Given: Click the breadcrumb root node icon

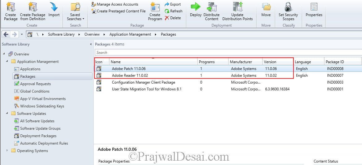Looking at the screenshot, I should (30, 34).
